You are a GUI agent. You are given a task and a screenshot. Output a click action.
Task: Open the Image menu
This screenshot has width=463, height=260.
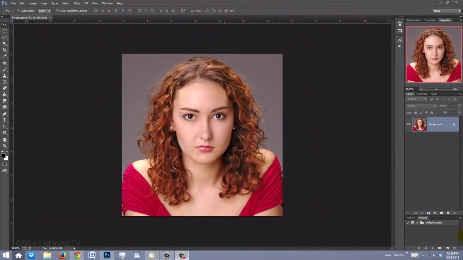(33, 3)
